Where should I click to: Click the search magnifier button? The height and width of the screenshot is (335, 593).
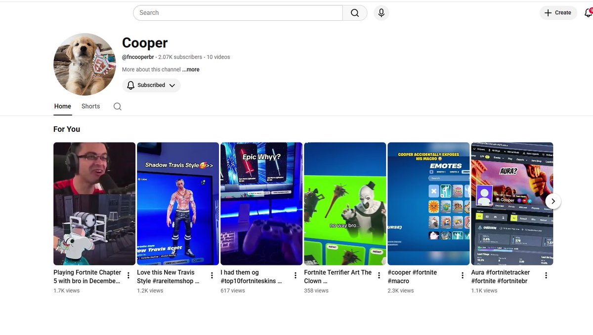click(355, 13)
